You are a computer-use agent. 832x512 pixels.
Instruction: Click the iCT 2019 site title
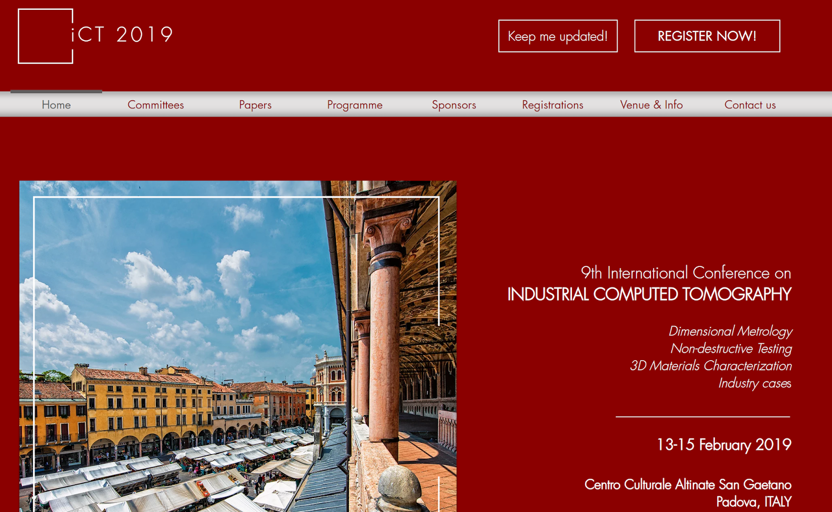[122, 35]
